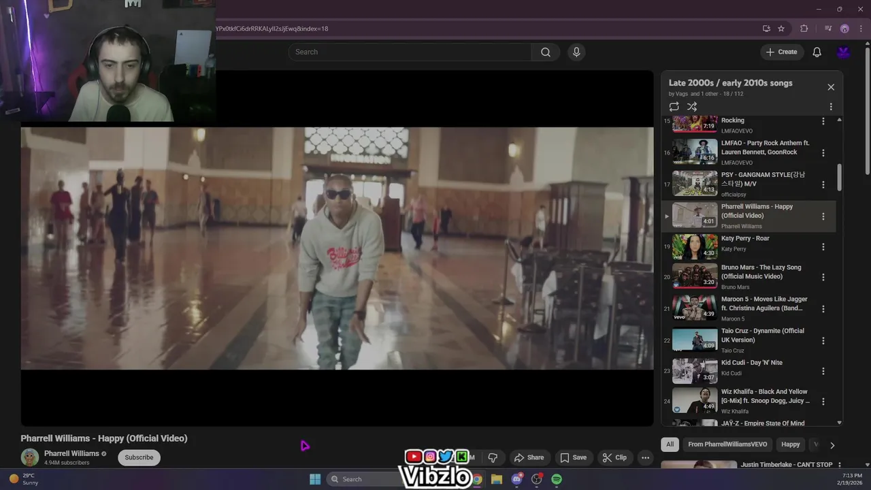Click the install app icon in address bar
871x490 pixels.
coord(766,29)
